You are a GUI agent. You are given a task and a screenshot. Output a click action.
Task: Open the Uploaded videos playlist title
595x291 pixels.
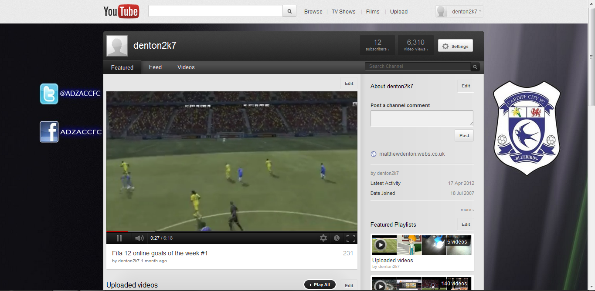tap(393, 260)
